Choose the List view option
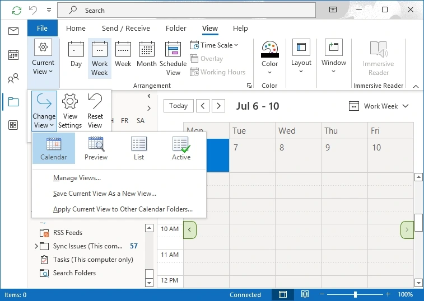This screenshot has width=424, height=301. (139, 148)
